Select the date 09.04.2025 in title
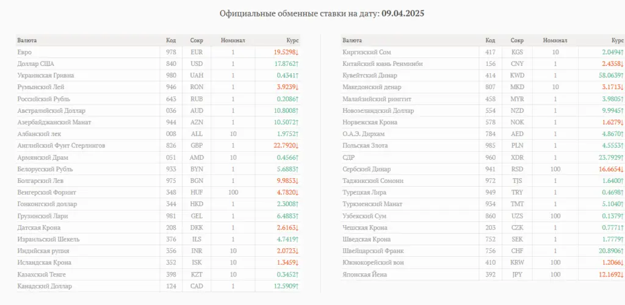 tap(403, 13)
